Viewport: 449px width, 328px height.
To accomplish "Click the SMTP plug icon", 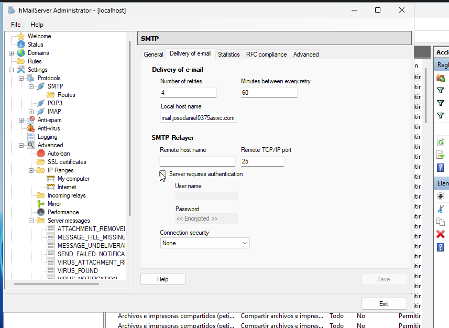I will [41, 86].
